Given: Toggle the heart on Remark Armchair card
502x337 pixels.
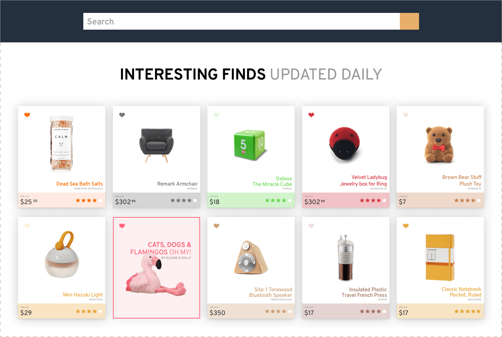Looking at the screenshot, I should click(x=122, y=115).
